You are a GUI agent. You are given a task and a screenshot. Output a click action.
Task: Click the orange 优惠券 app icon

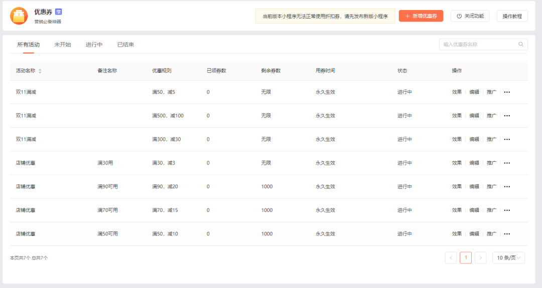19,16
